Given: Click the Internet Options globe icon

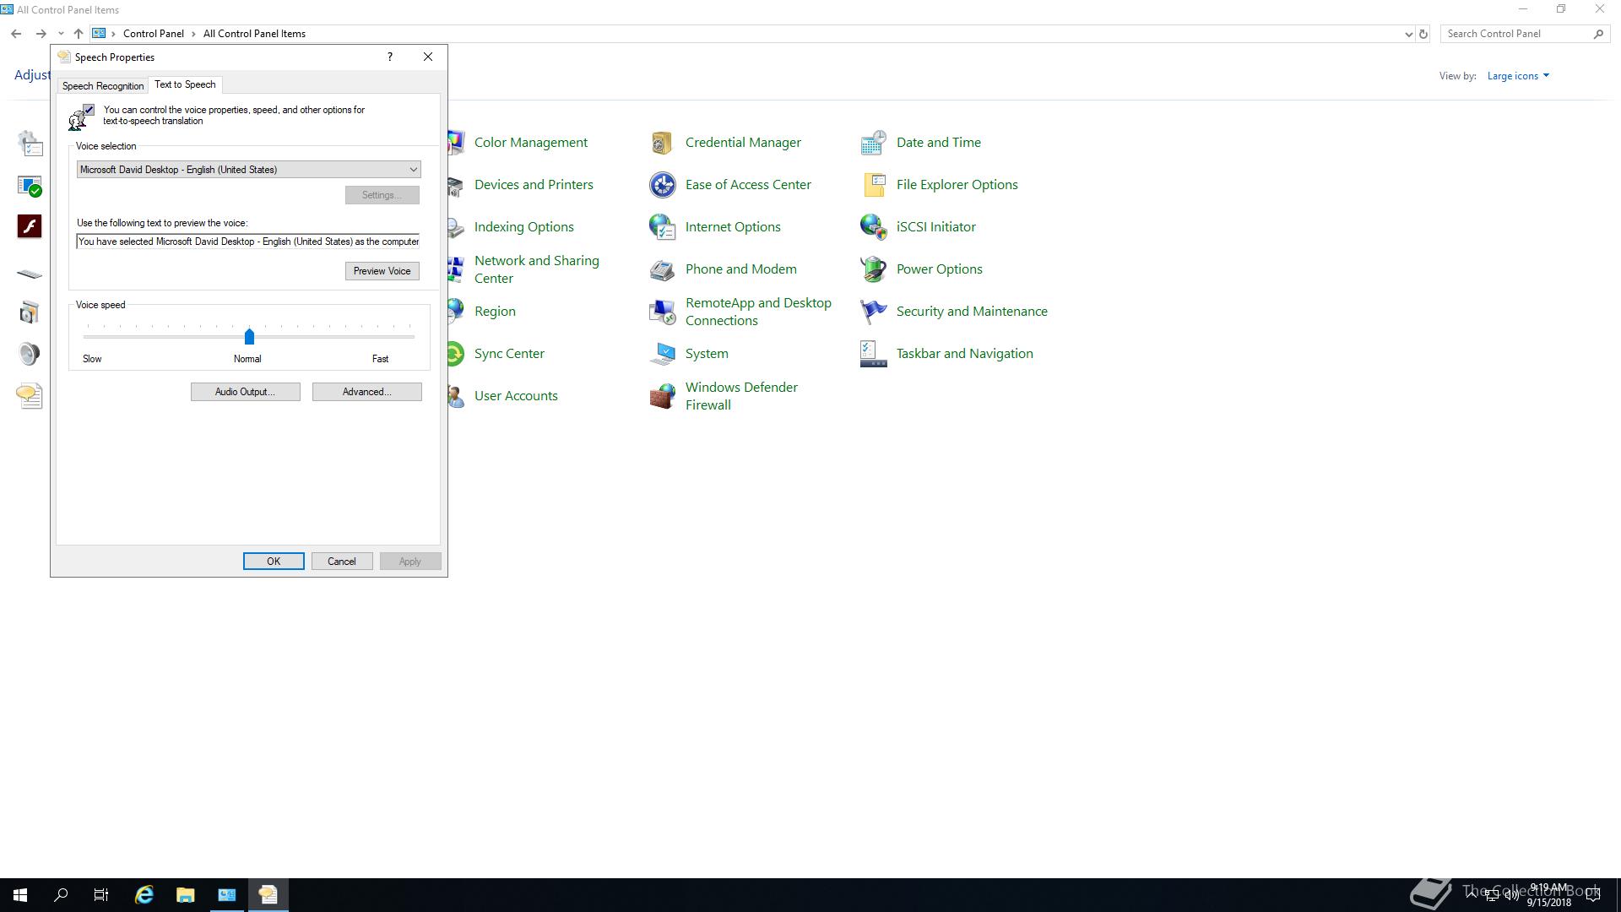Looking at the screenshot, I should (662, 227).
